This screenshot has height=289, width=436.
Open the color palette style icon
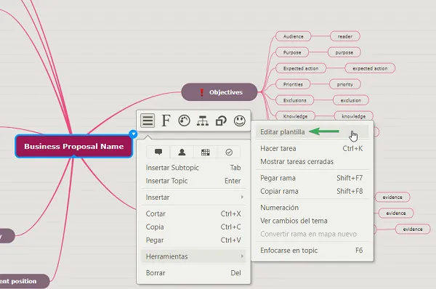point(184,121)
